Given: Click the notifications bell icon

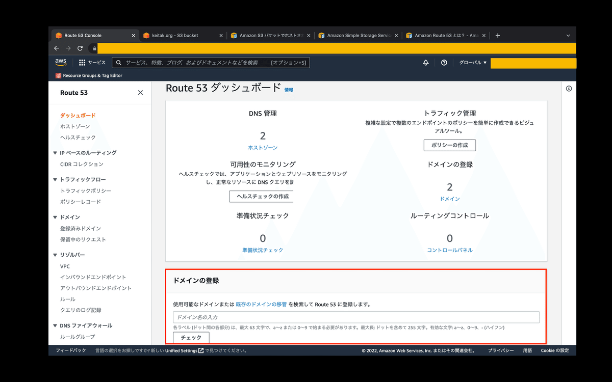Looking at the screenshot, I should (x=426, y=63).
